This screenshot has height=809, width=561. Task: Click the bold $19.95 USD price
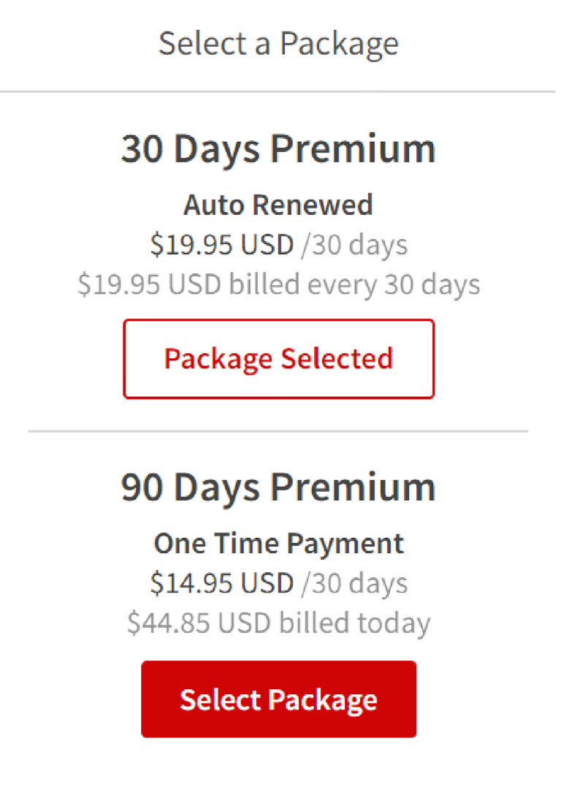pos(221,245)
